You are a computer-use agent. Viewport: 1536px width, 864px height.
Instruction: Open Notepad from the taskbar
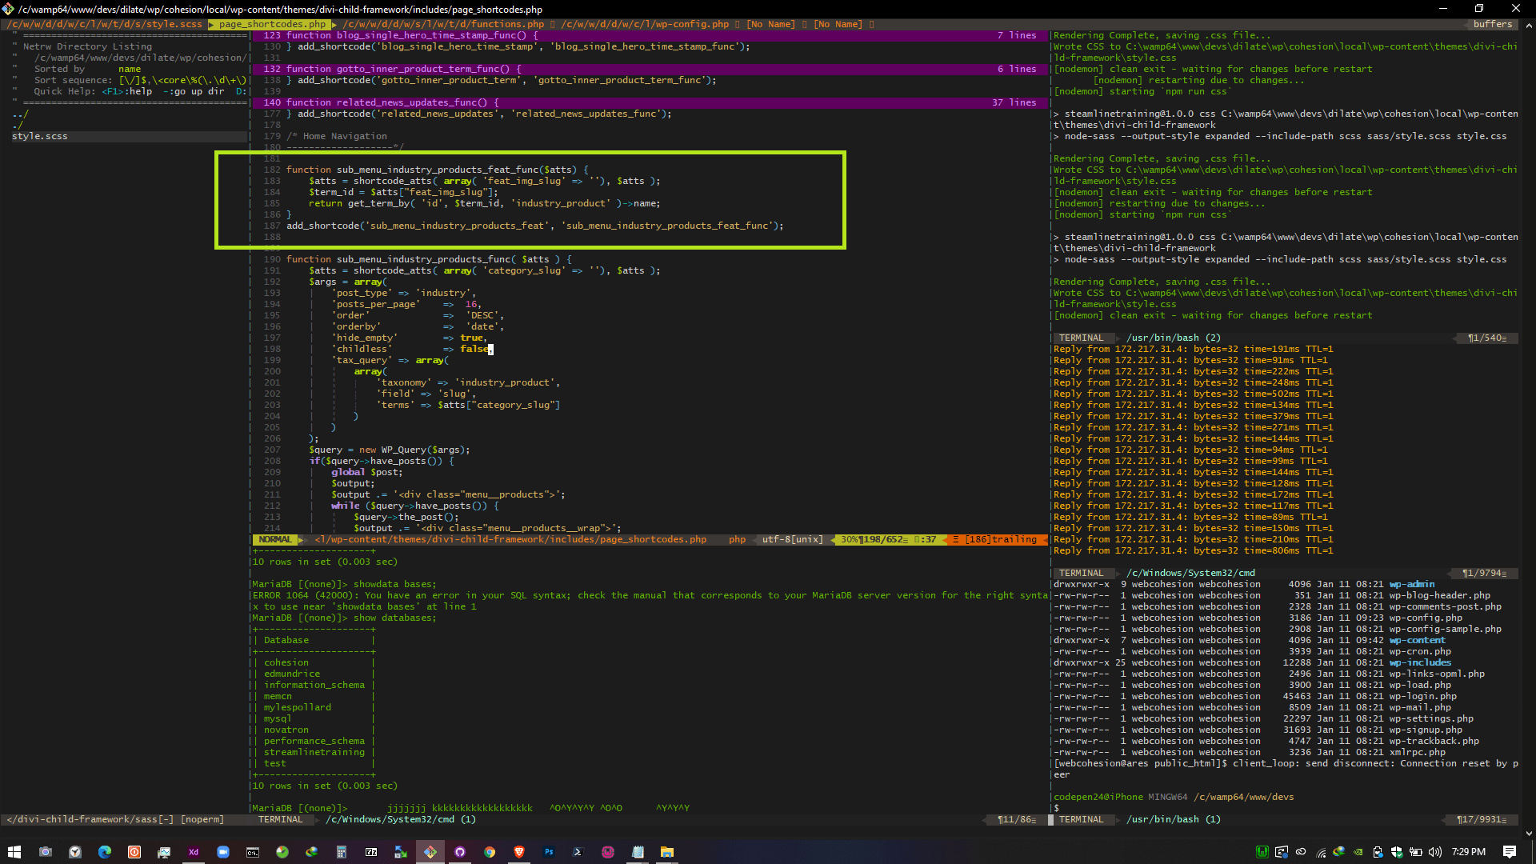[638, 852]
